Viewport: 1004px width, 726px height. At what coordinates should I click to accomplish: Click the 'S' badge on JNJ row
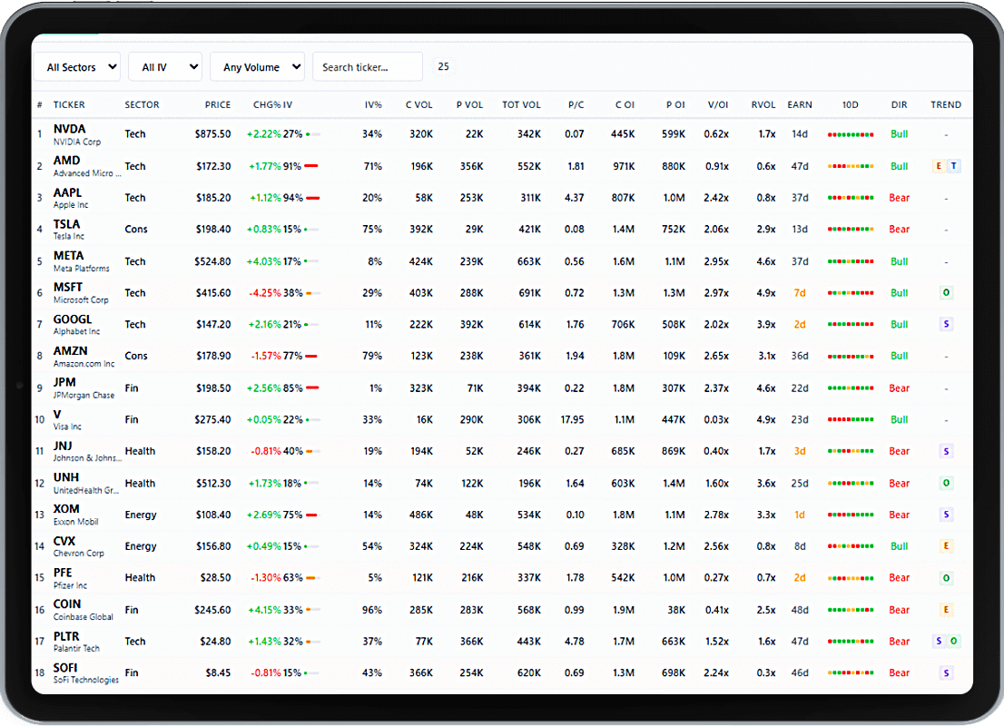(947, 451)
